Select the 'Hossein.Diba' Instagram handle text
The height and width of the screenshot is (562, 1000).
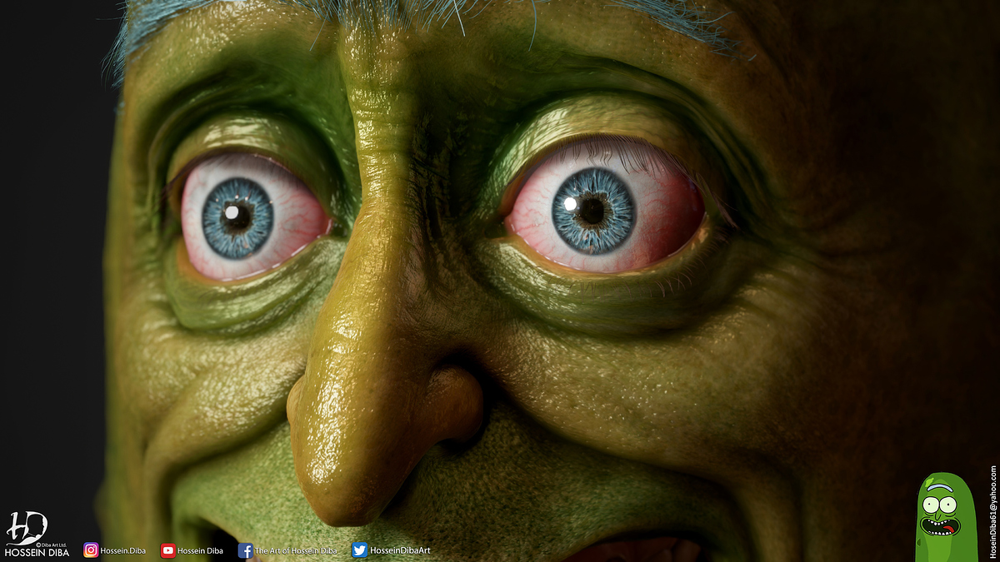(122, 551)
